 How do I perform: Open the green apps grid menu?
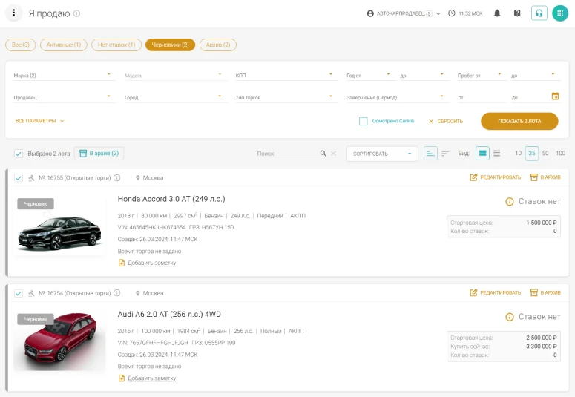click(x=560, y=13)
